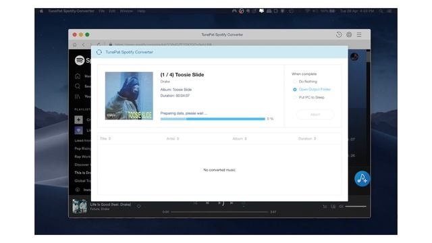Open the user profile avatar icon
Screen dimensions: 432x243
(x=354, y=57)
